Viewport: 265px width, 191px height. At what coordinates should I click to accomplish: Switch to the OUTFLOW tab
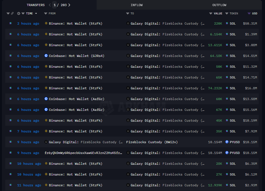[x=219, y=5]
